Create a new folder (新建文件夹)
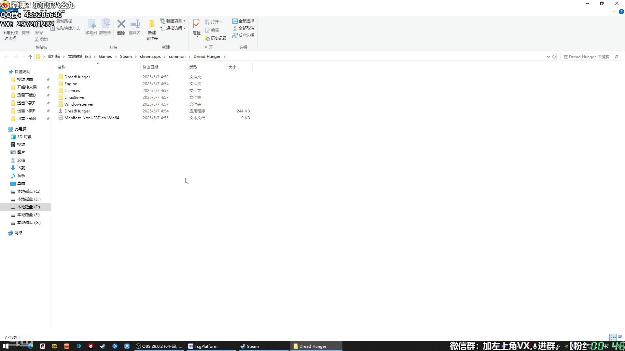This screenshot has height=351, width=625. pyautogui.click(x=152, y=30)
